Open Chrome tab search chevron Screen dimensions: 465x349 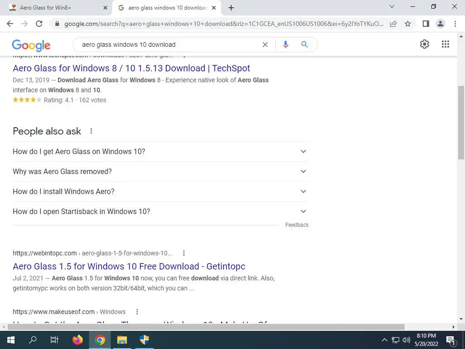(392, 6)
